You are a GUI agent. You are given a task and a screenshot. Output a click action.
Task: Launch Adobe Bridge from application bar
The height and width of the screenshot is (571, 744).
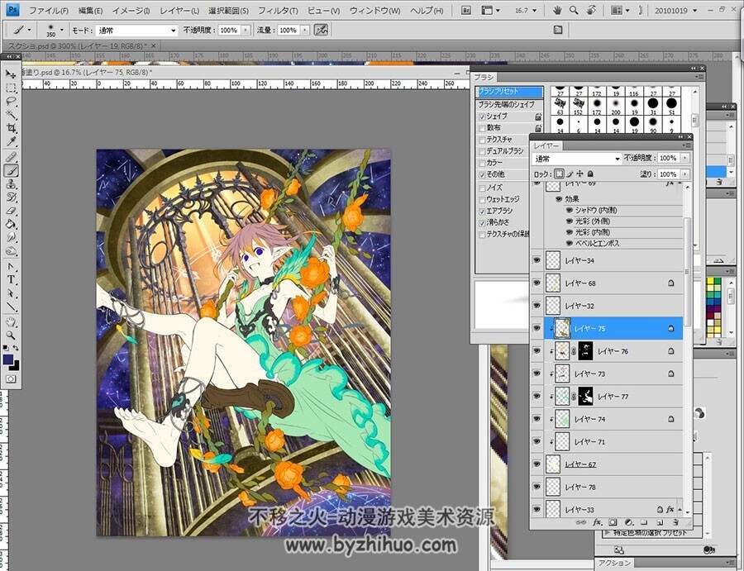pyautogui.click(x=466, y=10)
